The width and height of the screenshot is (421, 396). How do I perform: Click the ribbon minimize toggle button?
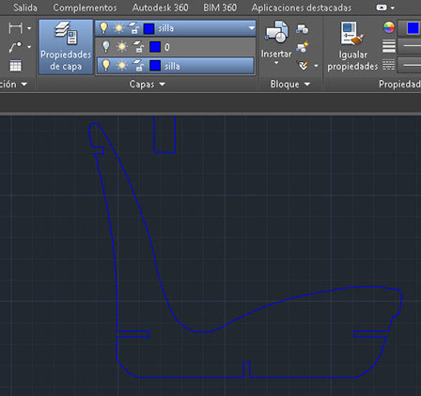[382, 8]
